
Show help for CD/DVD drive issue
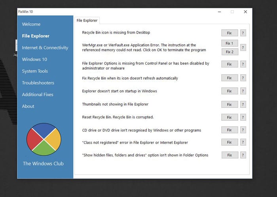[x=243, y=130]
